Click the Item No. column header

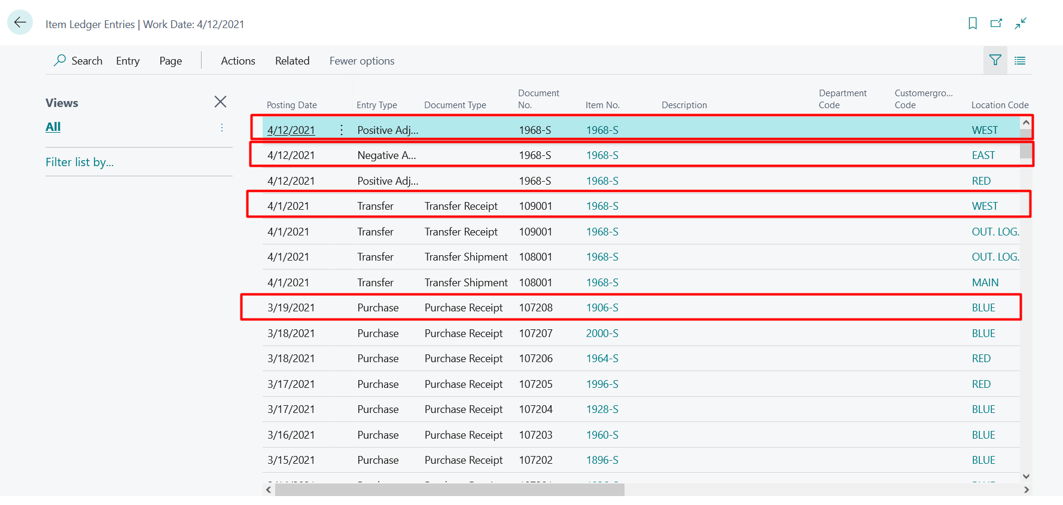[x=602, y=105]
